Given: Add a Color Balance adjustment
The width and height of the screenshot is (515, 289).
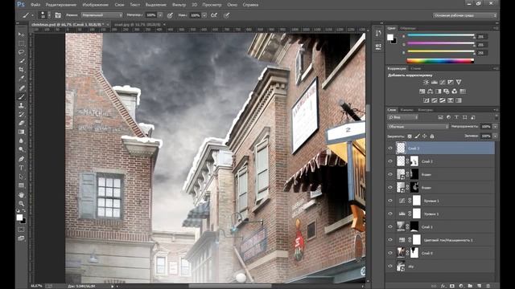Looking at the screenshot, I should click(431, 92).
